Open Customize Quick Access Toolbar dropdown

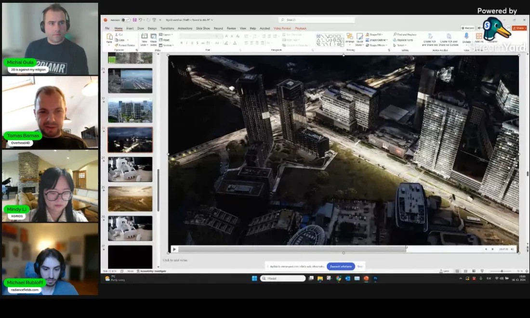160,20
